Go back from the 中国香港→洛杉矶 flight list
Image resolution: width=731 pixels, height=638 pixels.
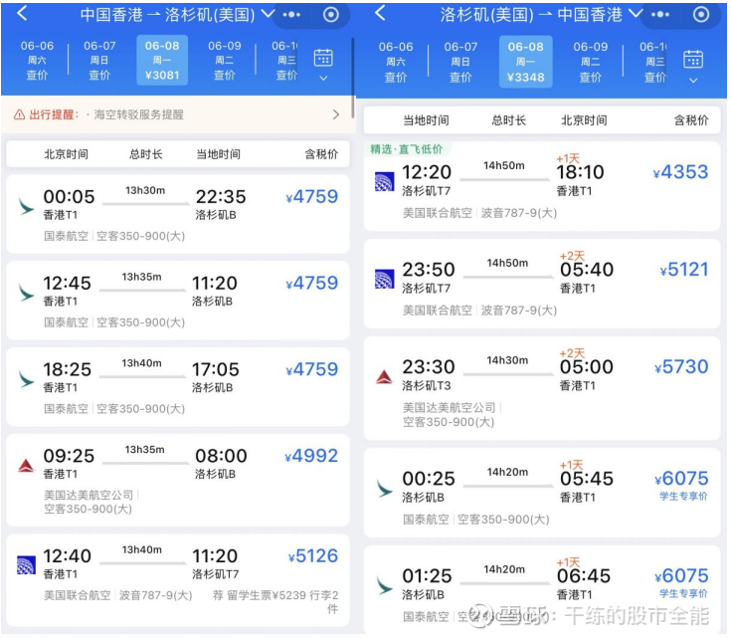[22, 15]
